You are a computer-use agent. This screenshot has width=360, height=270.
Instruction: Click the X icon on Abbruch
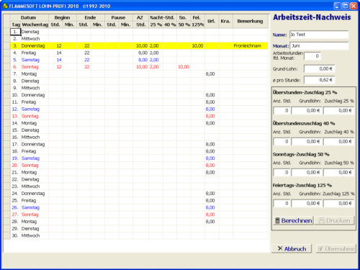(280, 248)
